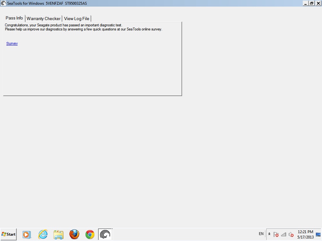Switch to the Pass Info tab
This screenshot has width=322, height=241.
pyautogui.click(x=14, y=18)
